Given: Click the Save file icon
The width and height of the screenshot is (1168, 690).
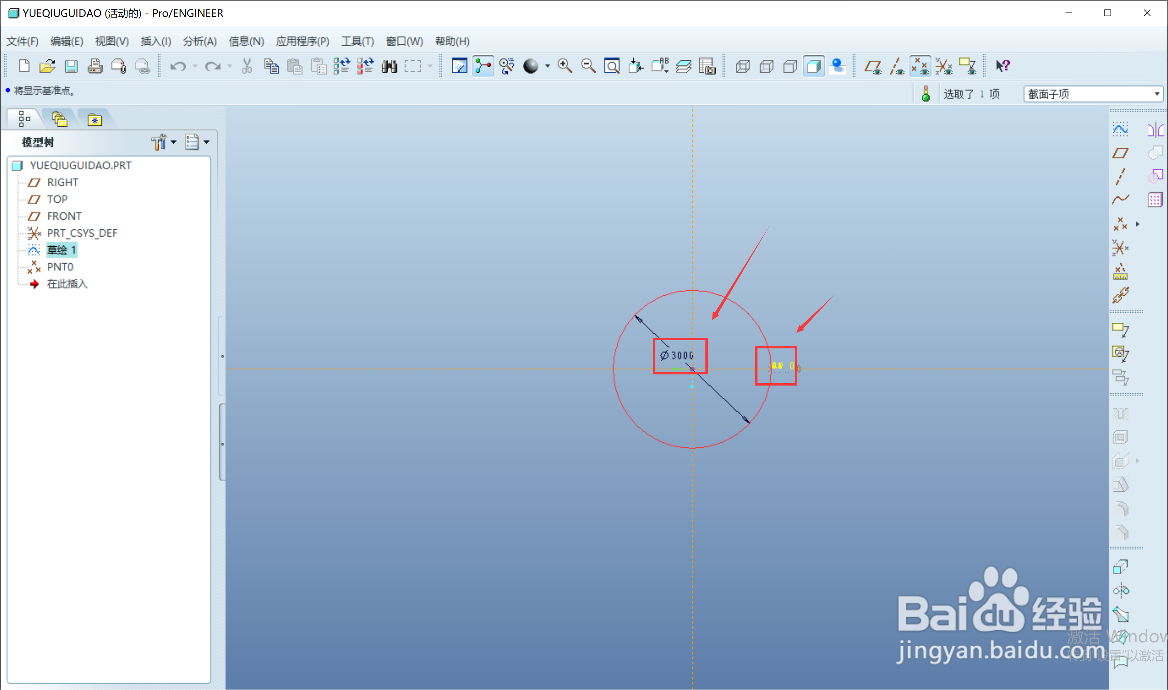Looking at the screenshot, I should 71,66.
